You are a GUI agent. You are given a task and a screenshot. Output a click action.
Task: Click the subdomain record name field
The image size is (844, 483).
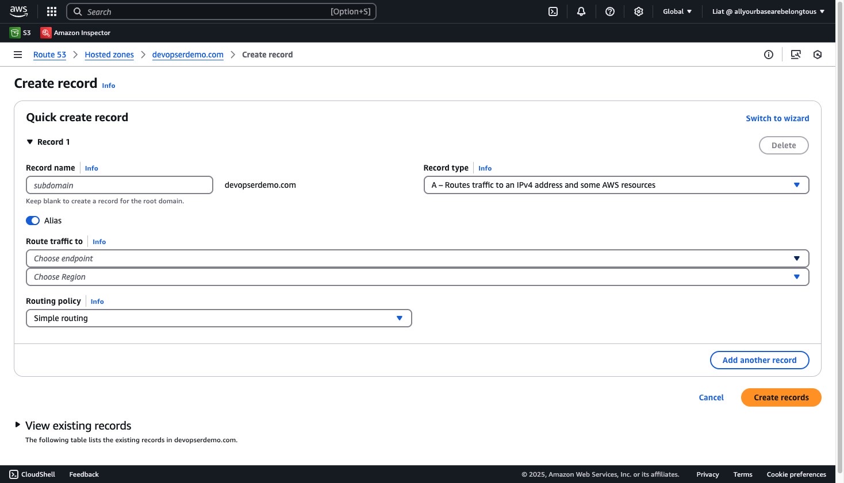coord(120,185)
